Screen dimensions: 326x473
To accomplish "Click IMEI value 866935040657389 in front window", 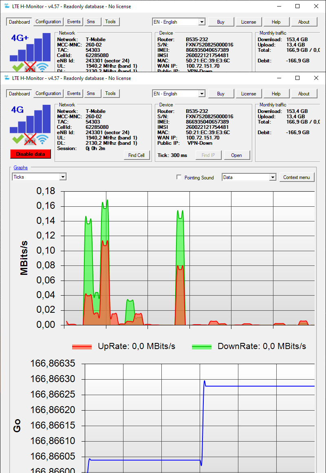I will (207, 122).
